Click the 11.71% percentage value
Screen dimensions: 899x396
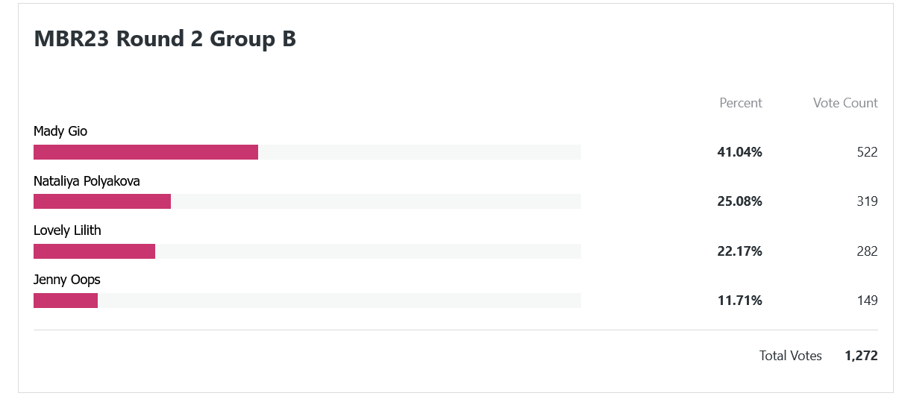click(740, 301)
